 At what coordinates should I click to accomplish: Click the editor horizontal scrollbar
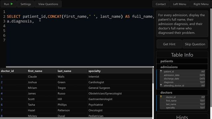tap(80, 67)
